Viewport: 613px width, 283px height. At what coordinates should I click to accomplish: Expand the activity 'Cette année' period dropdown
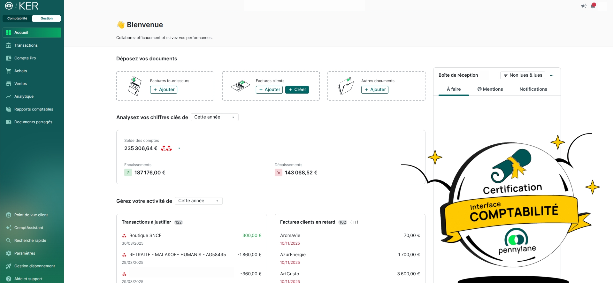pos(198,201)
